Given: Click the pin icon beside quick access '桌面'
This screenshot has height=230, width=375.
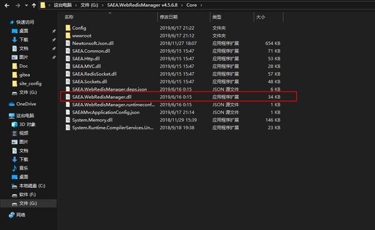Looking at the screenshot, I should point(54,31).
